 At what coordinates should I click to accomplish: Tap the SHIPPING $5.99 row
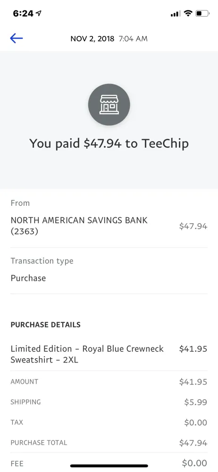109,402
